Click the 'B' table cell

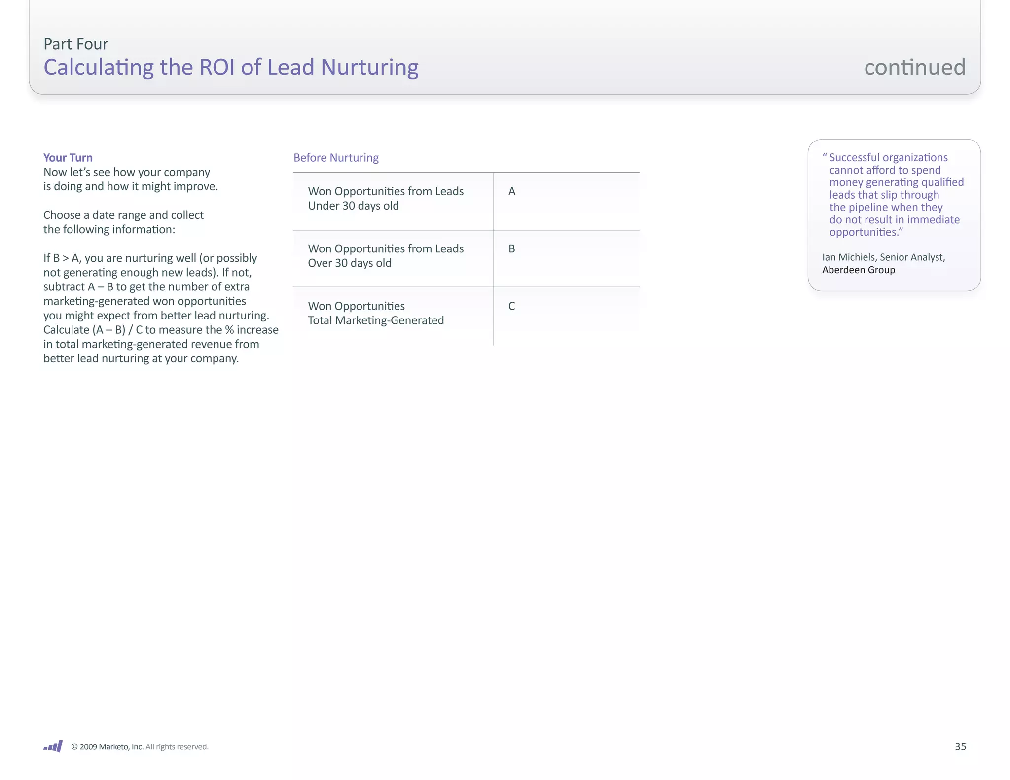click(567, 259)
